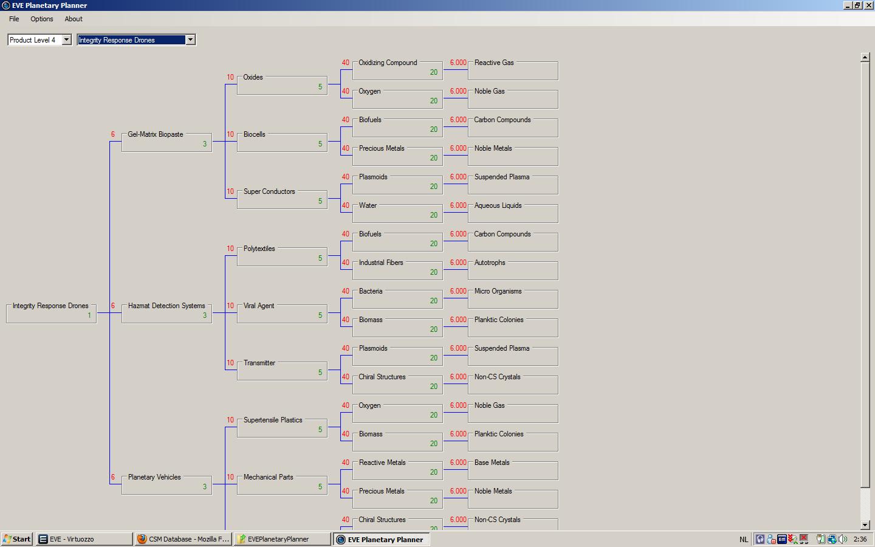
Task: Select the Water node
Action: [397, 212]
